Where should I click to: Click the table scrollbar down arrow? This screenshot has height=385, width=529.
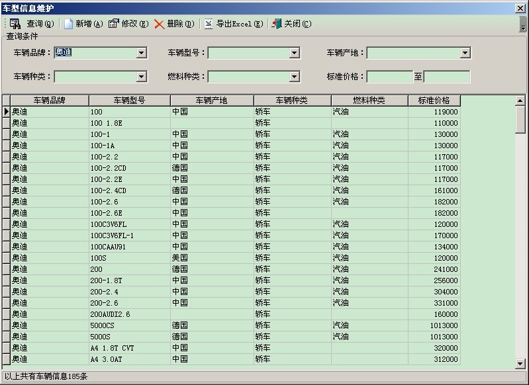tap(520, 363)
